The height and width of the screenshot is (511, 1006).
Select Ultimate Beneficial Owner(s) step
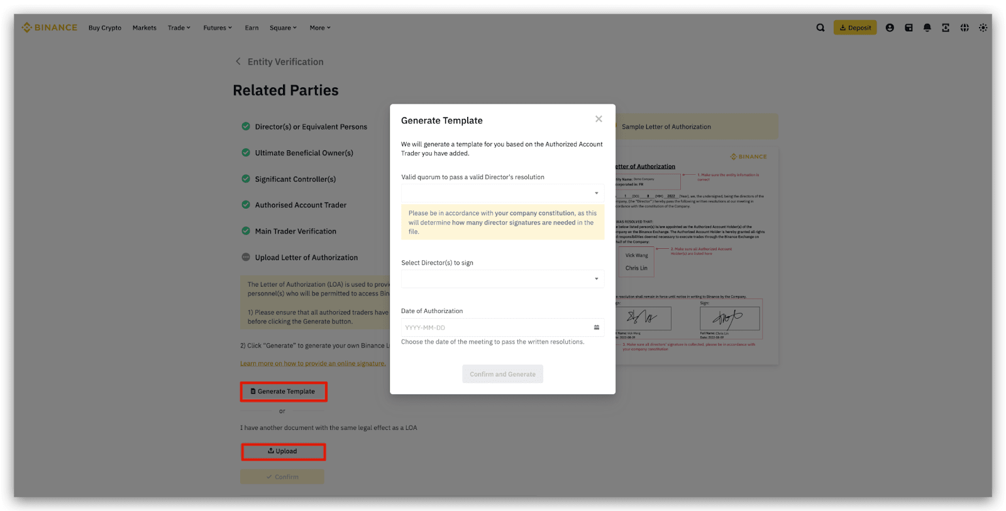[x=304, y=153]
